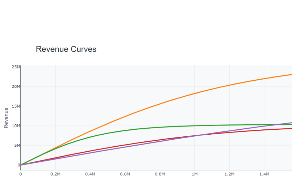The image size is (292, 182).
Task: Click the 1.4M x-axis tick label
Action: [264, 174]
